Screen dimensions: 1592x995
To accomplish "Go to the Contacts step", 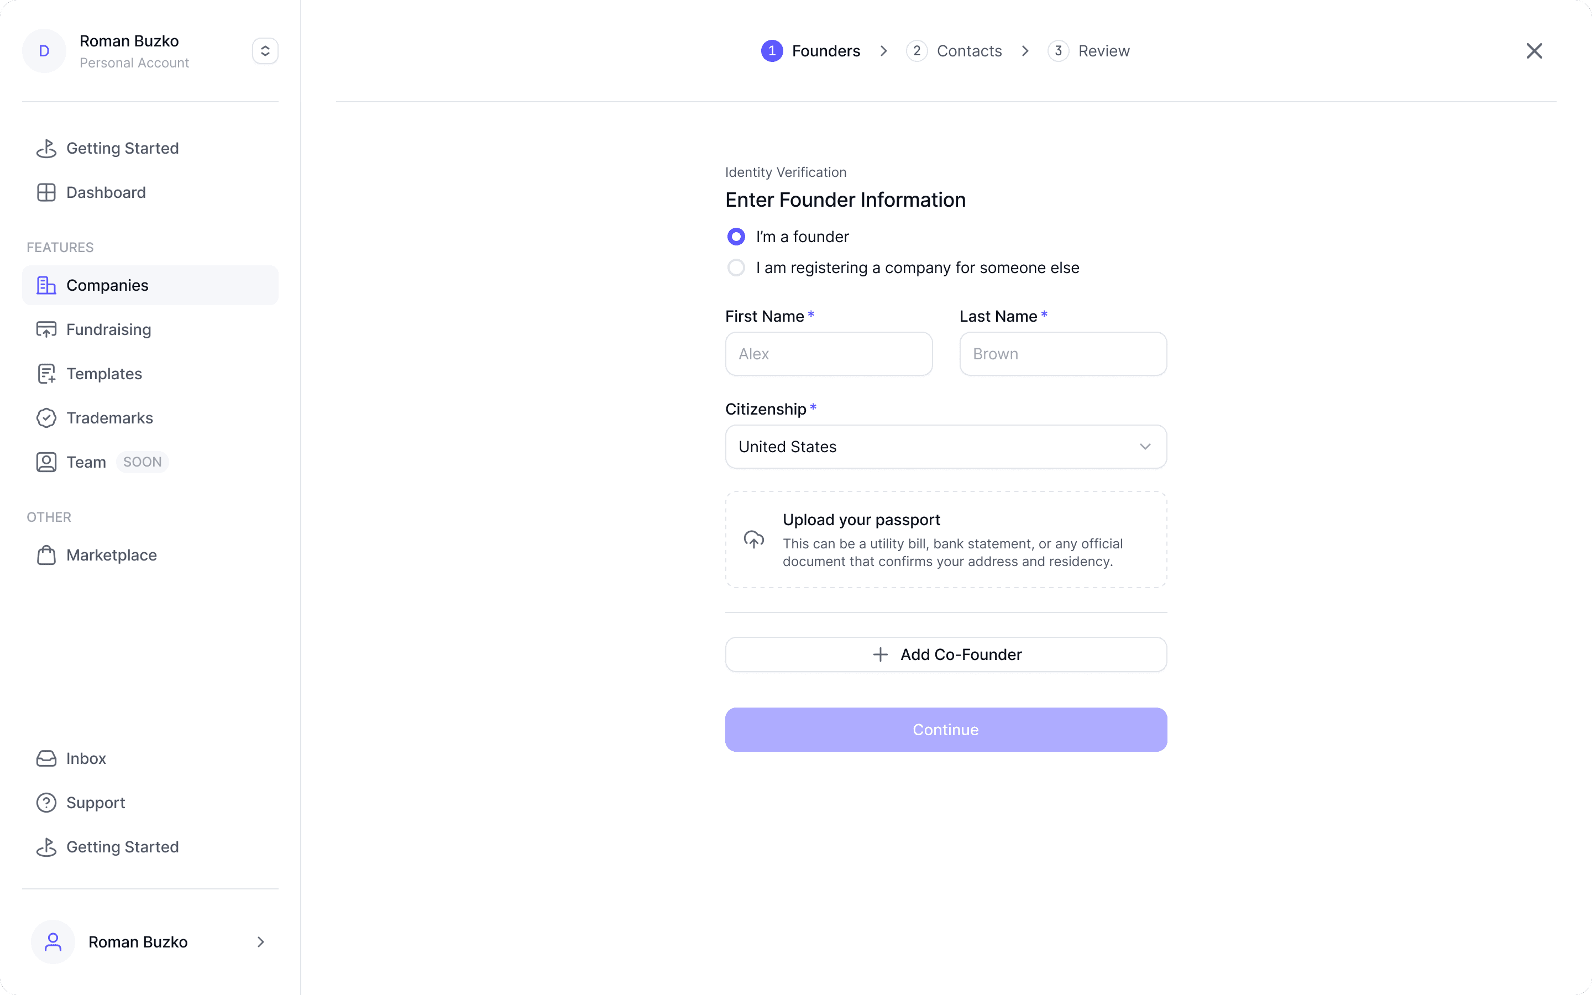I will coord(954,51).
